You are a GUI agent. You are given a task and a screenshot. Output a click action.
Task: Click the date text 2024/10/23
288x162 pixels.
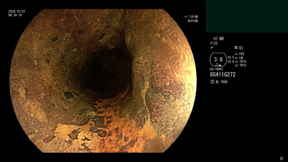point(17,12)
